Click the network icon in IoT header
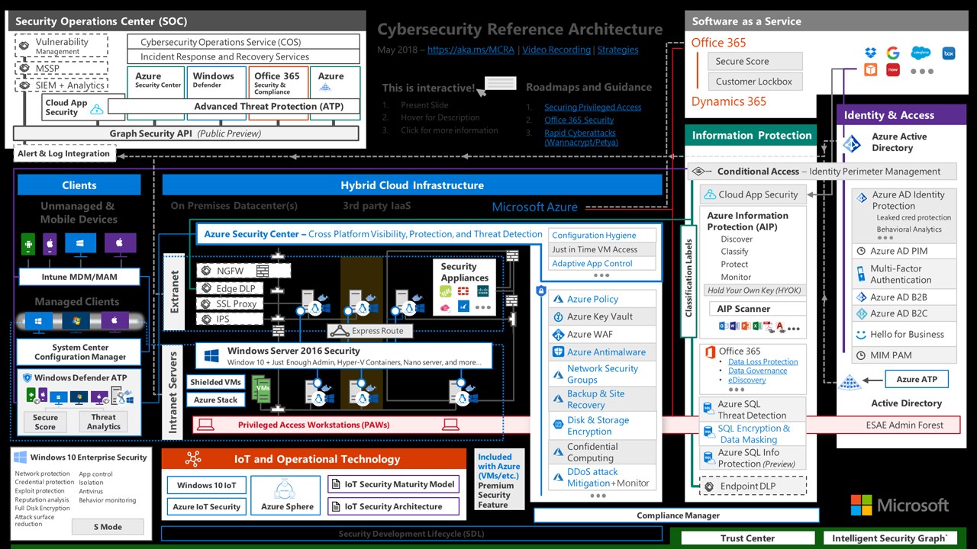 point(193,459)
